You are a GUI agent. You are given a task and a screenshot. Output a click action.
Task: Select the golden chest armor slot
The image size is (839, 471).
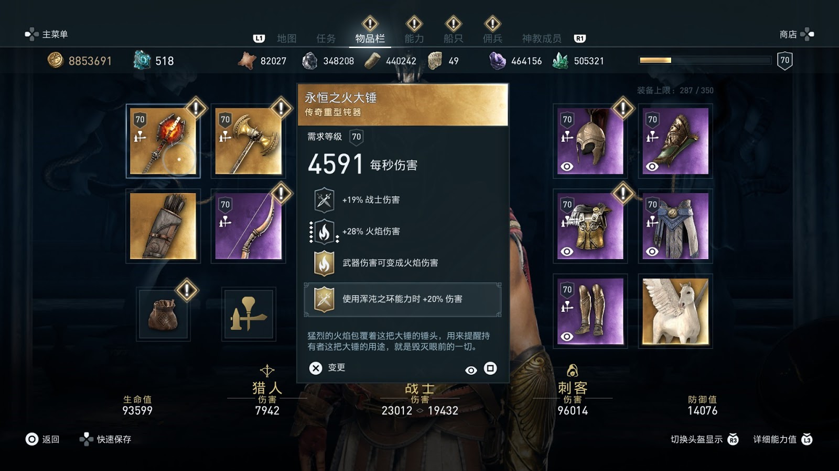(590, 226)
